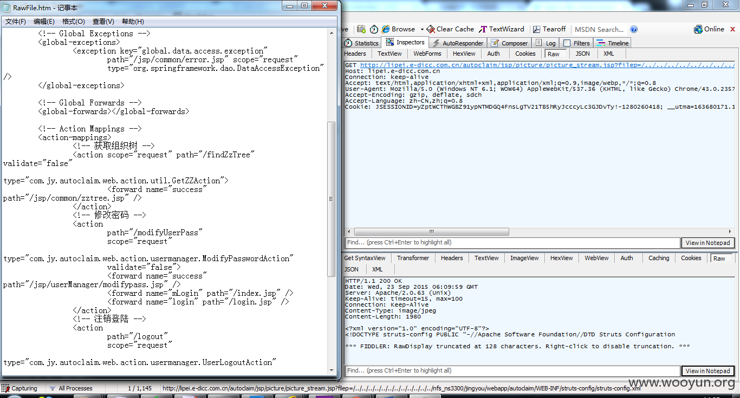Open the Get SyntaxView response tab
Viewport: 740px width, 398px height.
(365, 258)
